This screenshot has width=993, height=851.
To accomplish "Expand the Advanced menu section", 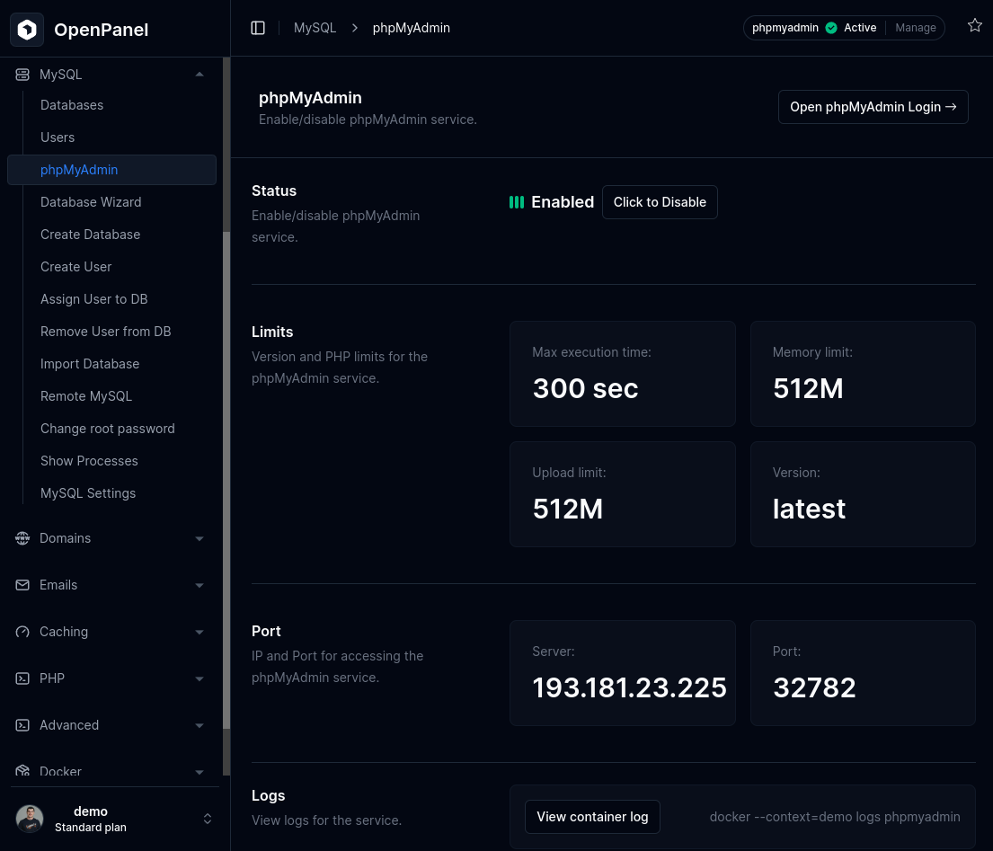I will tap(199, 725).
